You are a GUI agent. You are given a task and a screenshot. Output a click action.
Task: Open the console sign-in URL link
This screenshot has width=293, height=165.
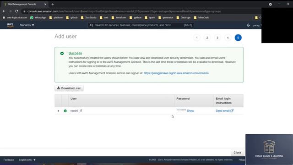[176, 73]
